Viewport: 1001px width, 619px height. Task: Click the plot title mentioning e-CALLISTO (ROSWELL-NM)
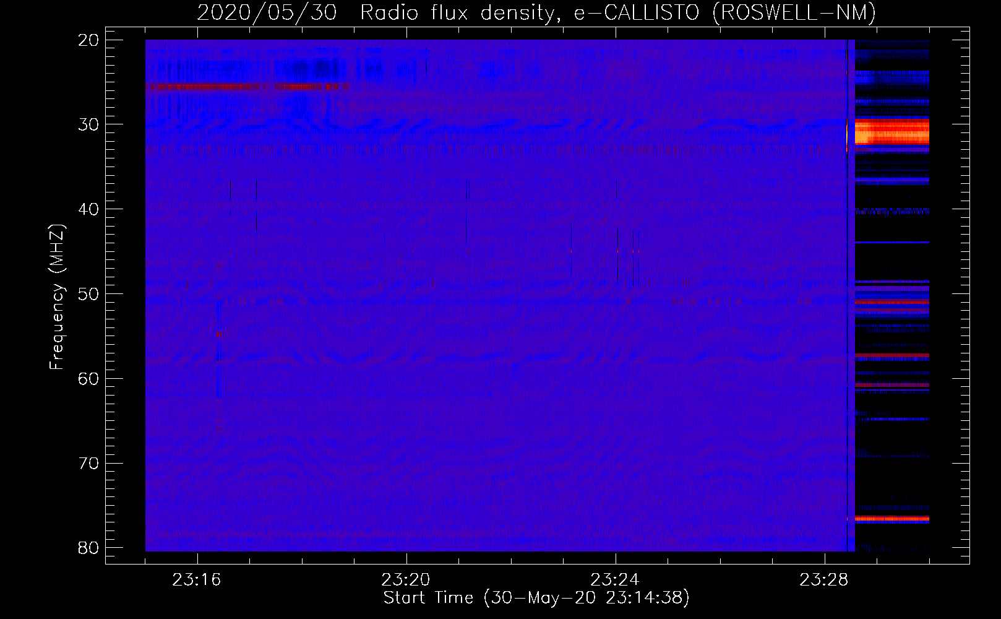click(x=536, y=12)
